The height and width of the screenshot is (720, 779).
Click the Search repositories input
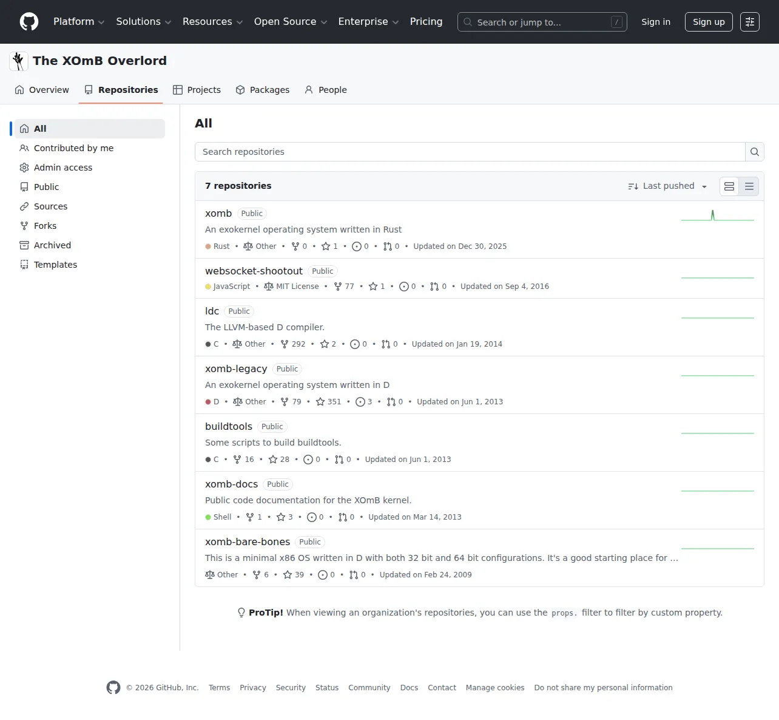(x=470, y=152)
